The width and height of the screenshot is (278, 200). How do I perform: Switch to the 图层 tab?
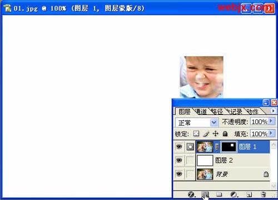[x=184, y=112]
